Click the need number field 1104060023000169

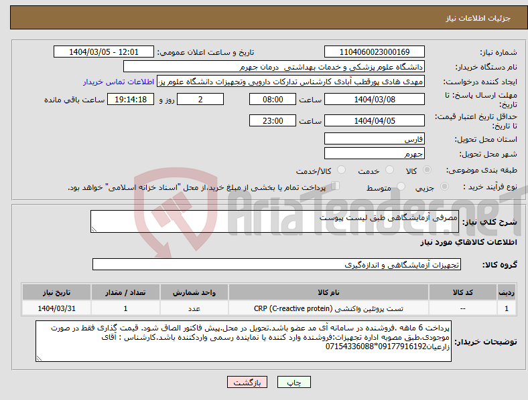[x=375, y=52]
